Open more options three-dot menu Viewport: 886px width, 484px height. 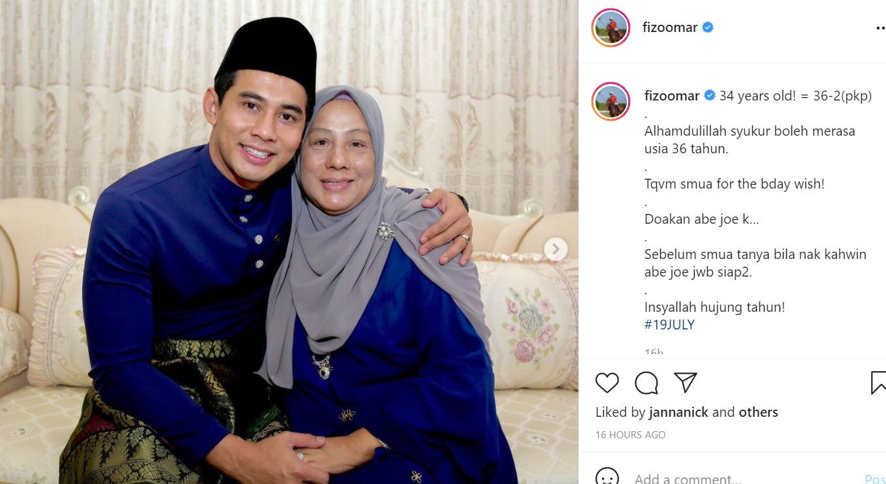click(x=880, y=29)
